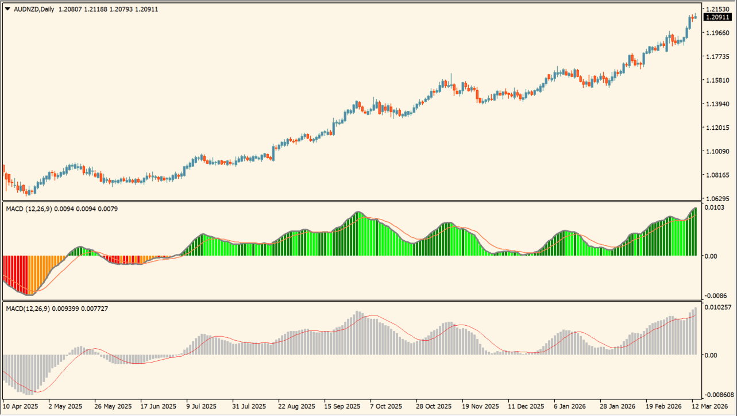Click the highlighted current price label 1.20911
Image resolution: width=737 pixels, height=416 pixels.
click(x=719, y=18)
